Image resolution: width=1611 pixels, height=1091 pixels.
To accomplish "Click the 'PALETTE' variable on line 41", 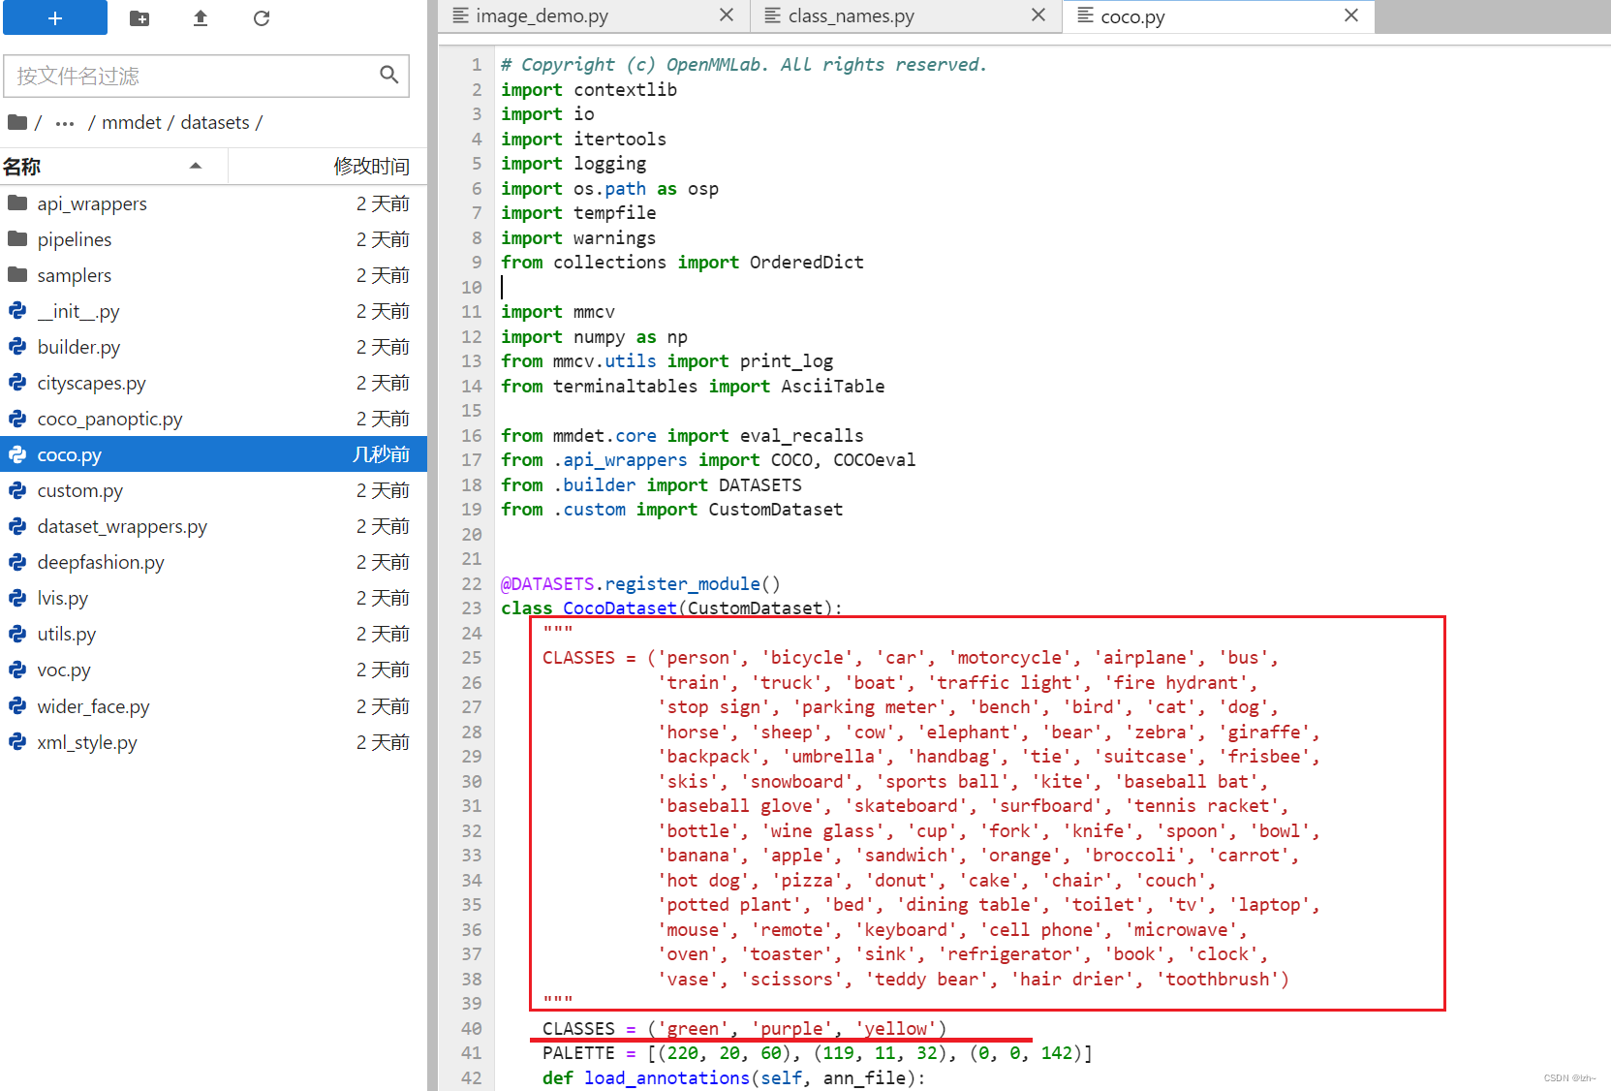I will click(x=578, y=1053).
